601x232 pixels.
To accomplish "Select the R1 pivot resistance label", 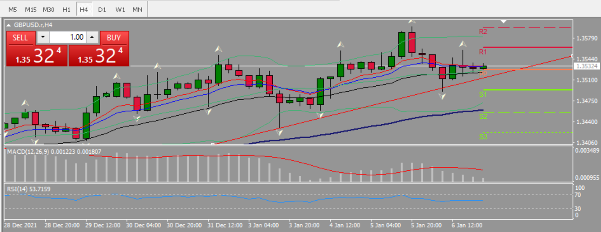I will click(x=483, y=52).
